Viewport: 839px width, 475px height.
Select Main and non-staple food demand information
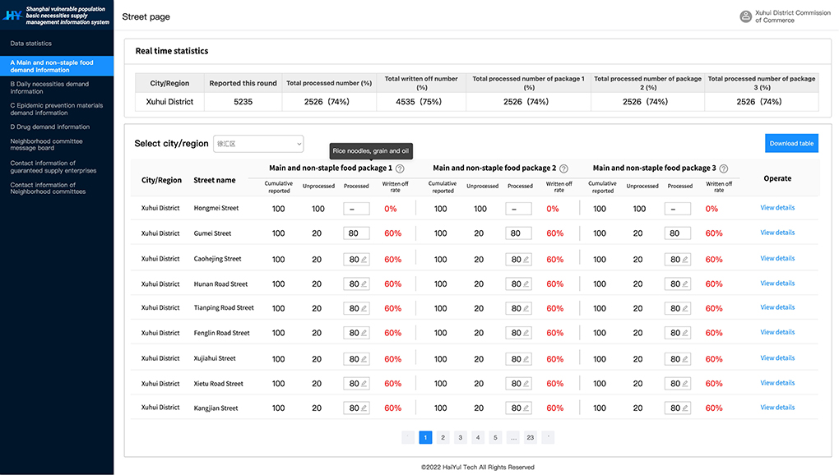[57, 67]
